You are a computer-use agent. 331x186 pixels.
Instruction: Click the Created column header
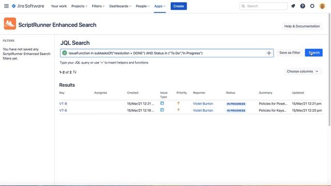(x=132, y=92)
